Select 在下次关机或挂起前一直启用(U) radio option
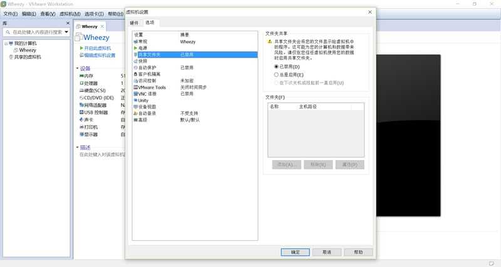This screenshot has height=267, width=501. point(276,83)
